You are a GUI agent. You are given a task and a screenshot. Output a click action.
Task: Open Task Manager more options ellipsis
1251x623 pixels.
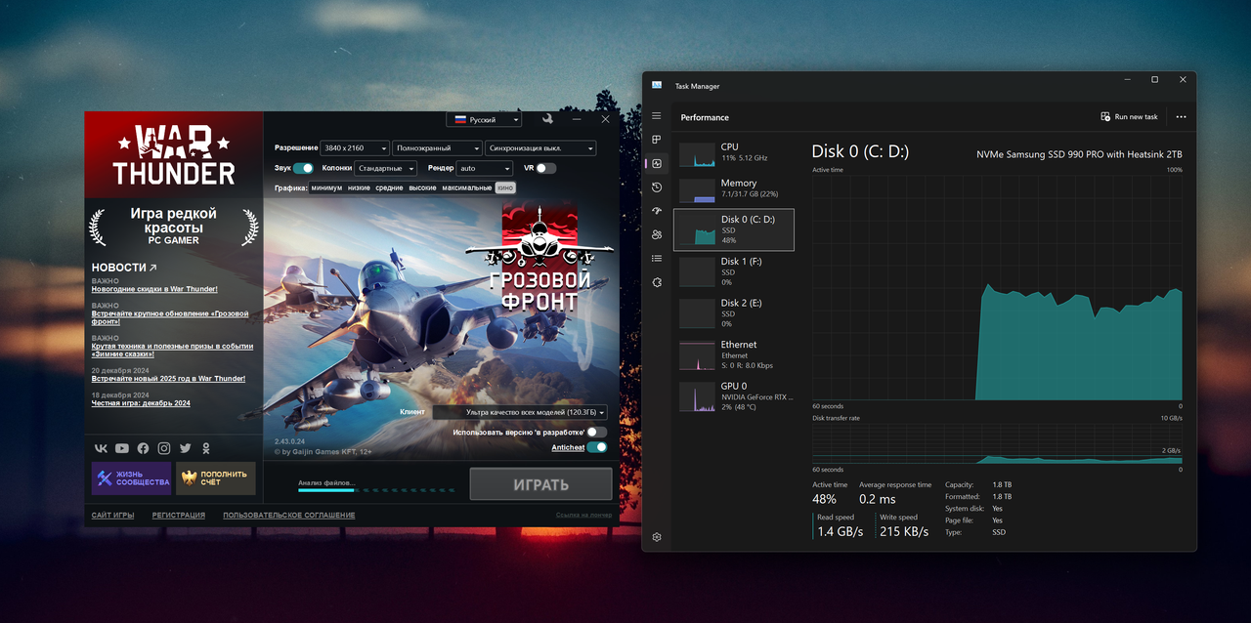[1181, 117]
